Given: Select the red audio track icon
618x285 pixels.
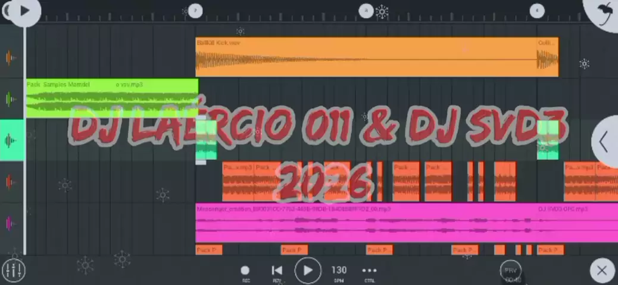Looking at the screenshot, I should click(11, 182).
